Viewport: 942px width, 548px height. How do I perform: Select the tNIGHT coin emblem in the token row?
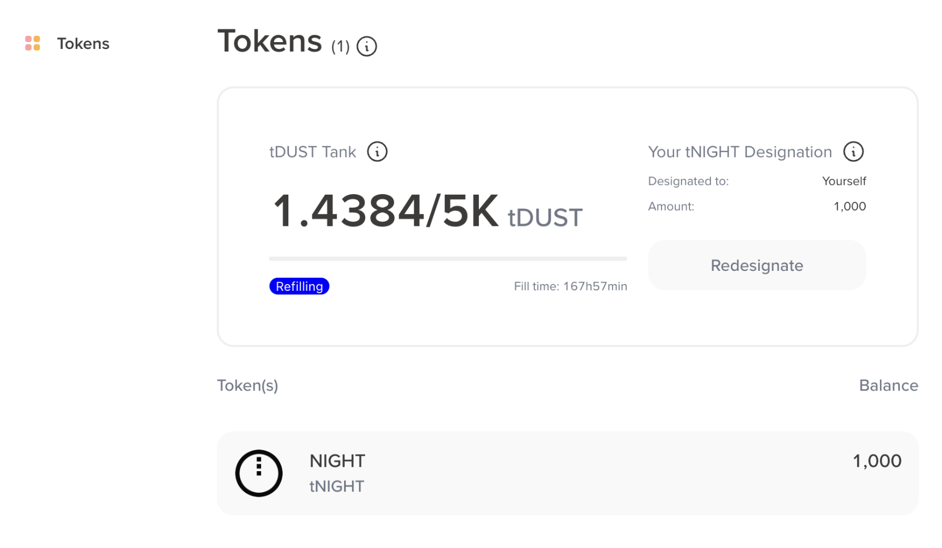click(x=258, y=473)
